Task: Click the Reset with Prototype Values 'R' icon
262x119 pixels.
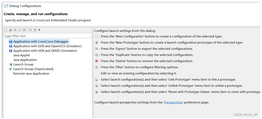Action: (x=96, y=92)
